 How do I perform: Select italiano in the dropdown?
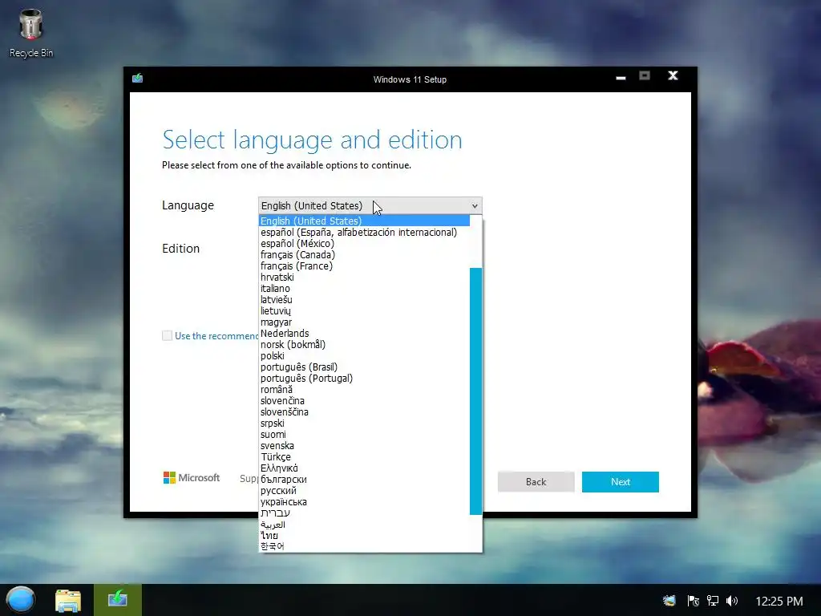(365, 289)
